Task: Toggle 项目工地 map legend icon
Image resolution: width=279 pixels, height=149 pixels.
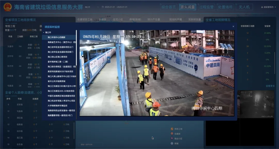Action: click(x=172, y=129)
